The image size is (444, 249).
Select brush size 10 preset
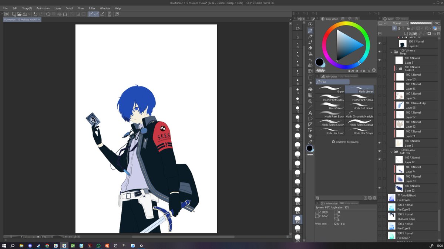(297, 91)
